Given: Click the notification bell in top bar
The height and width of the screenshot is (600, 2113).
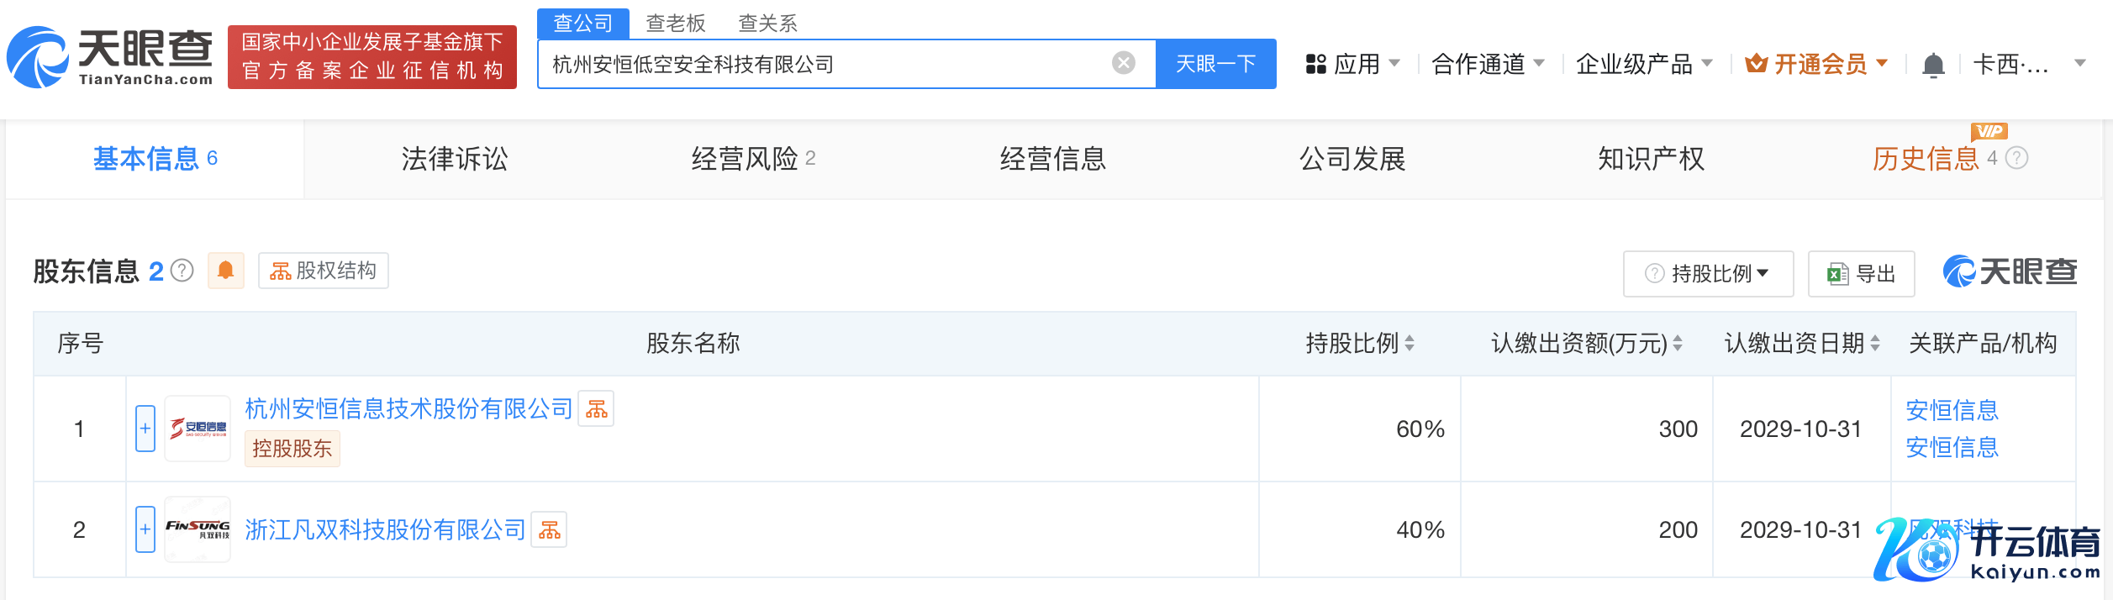Looking at the screenshot, I should click(x=1933, y=65).
